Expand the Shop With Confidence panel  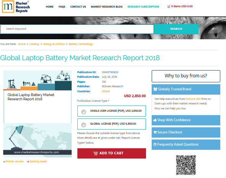point(186,120)
